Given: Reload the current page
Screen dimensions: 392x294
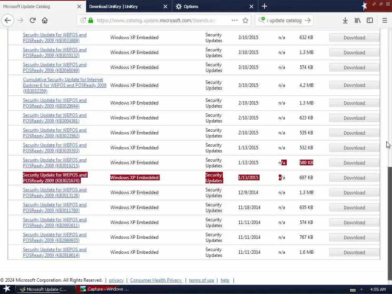Looking at the screenshot, I should point(33,20).
